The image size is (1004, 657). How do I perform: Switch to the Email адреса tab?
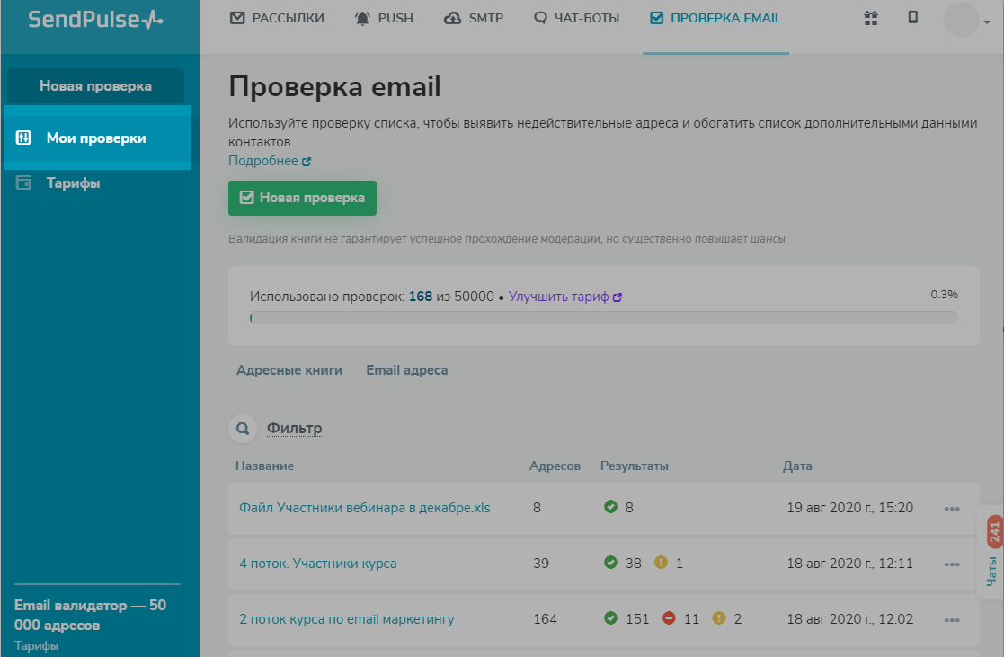point(406,370)
